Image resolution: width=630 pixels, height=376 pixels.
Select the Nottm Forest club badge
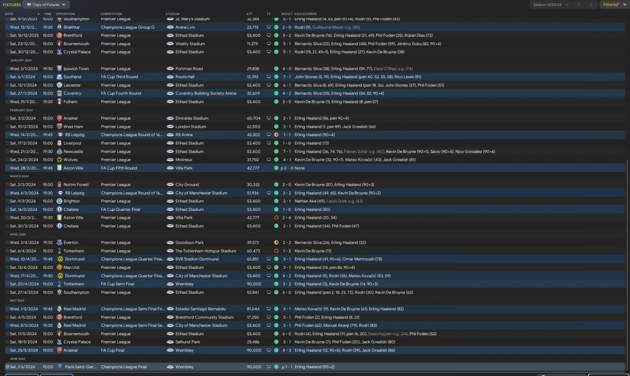click(x=59, y=185)
